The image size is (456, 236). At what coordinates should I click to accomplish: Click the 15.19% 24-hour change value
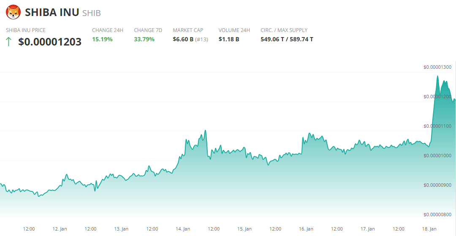pyautogui.click(x=102, y=39)
